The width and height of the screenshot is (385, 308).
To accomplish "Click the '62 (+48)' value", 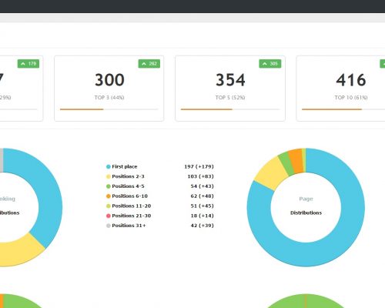I will click(x=202, y=196).
